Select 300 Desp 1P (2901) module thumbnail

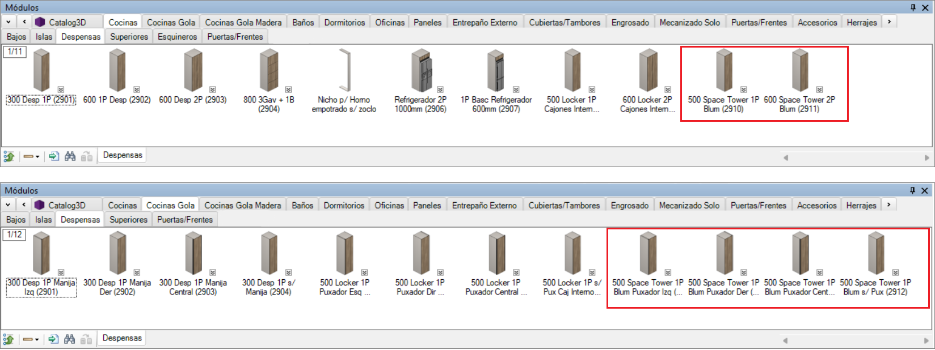click(x=41, y=70)
